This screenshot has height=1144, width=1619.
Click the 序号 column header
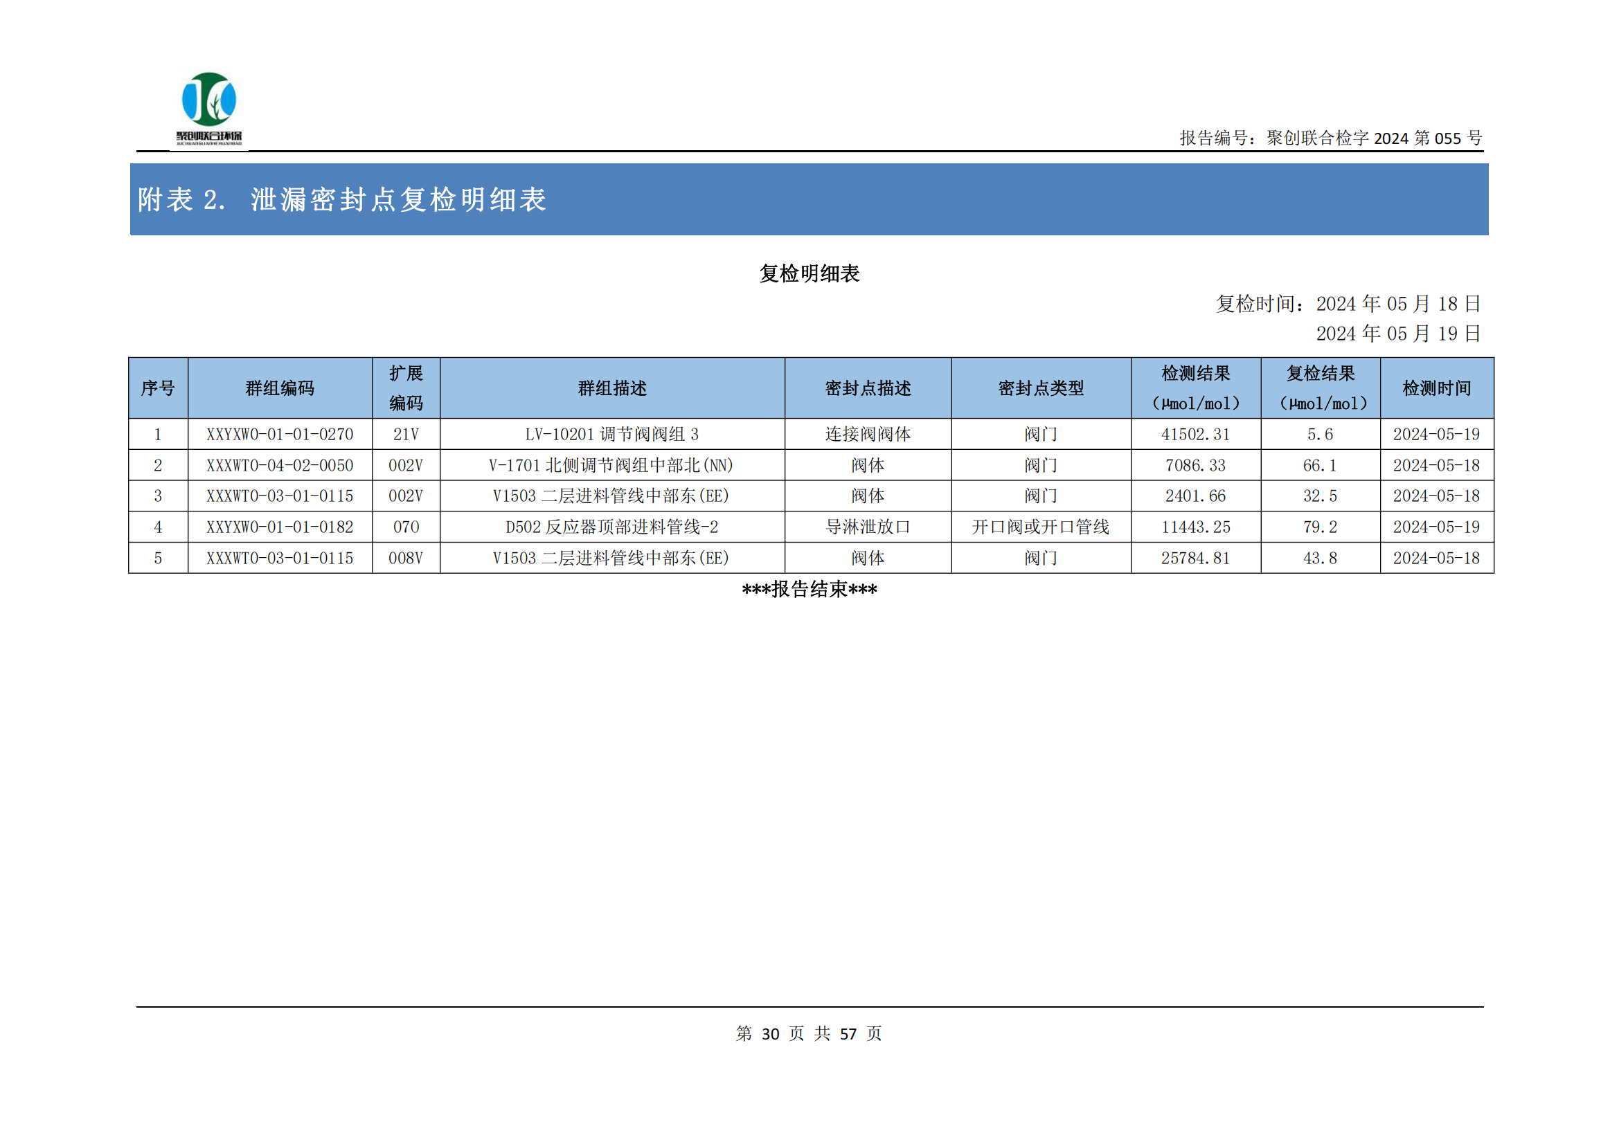pyautogui.click(x=158, y=388)
